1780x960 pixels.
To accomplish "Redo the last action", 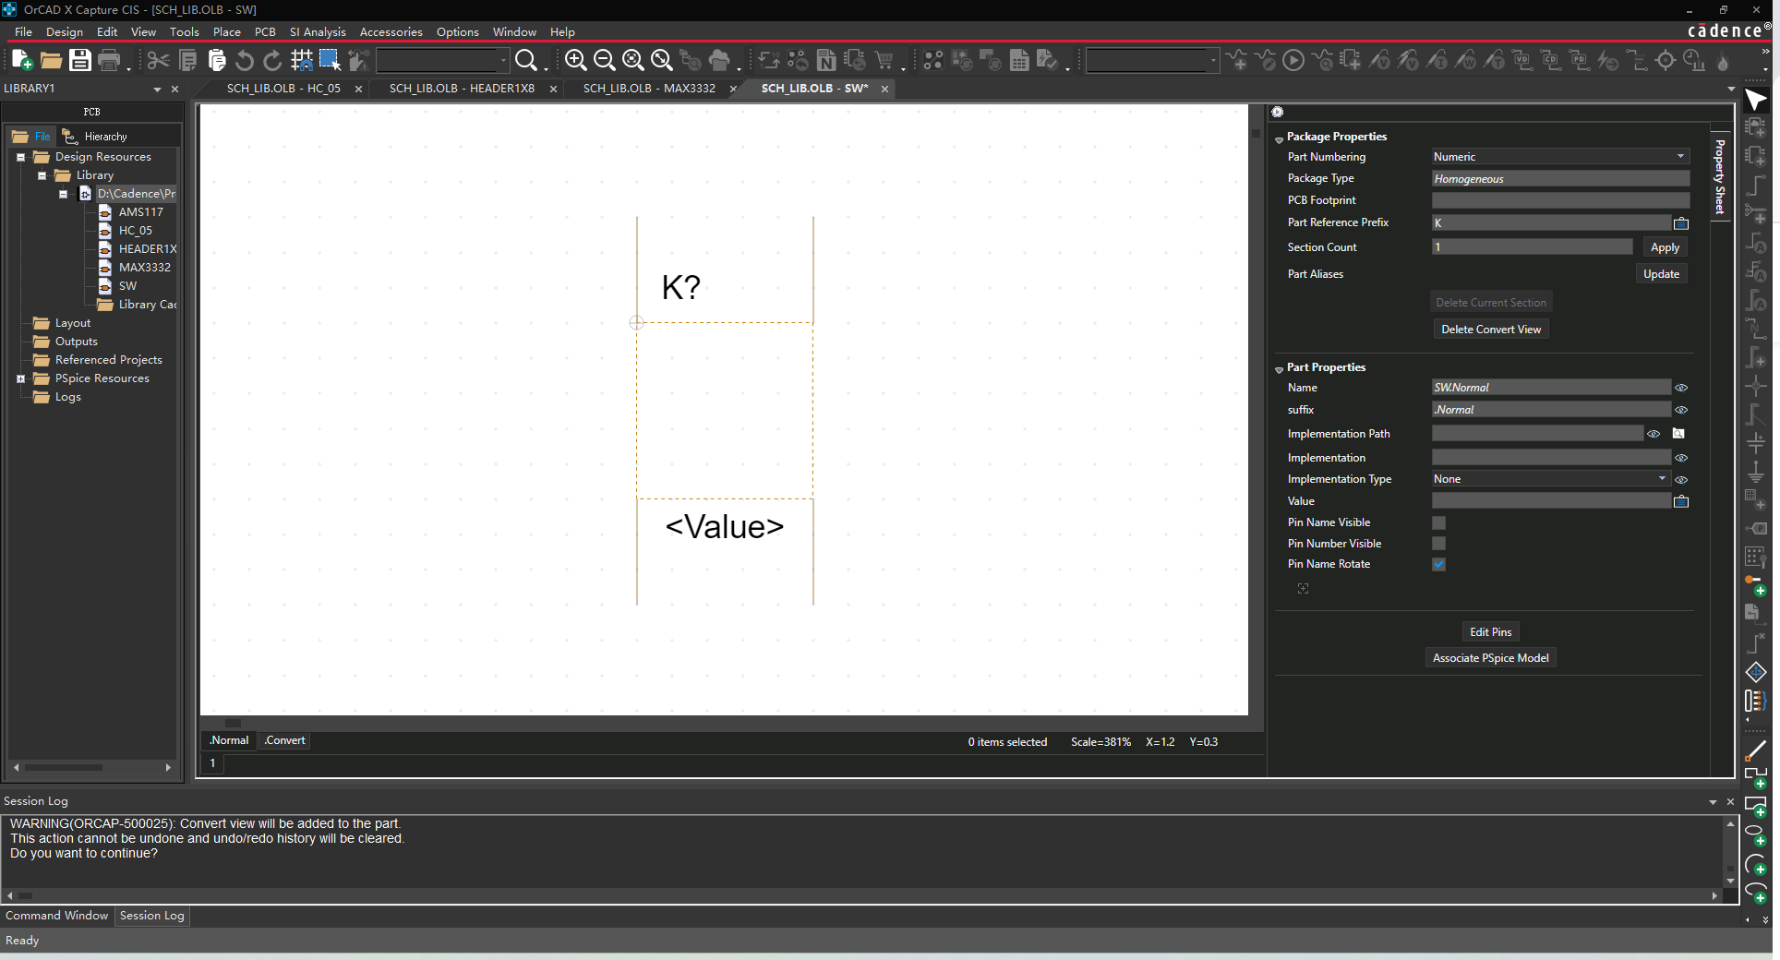I will [272, 61].
